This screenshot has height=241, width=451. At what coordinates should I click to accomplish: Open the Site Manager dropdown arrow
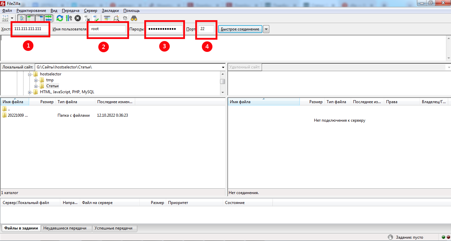[x=12, y=18]
